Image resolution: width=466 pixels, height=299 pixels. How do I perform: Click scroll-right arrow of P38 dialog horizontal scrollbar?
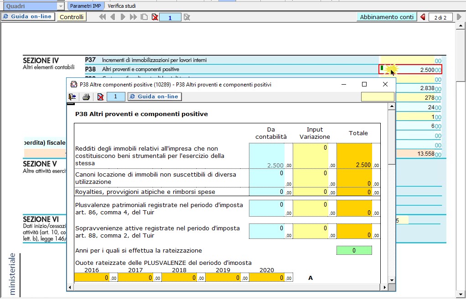[x=384, y=287]
